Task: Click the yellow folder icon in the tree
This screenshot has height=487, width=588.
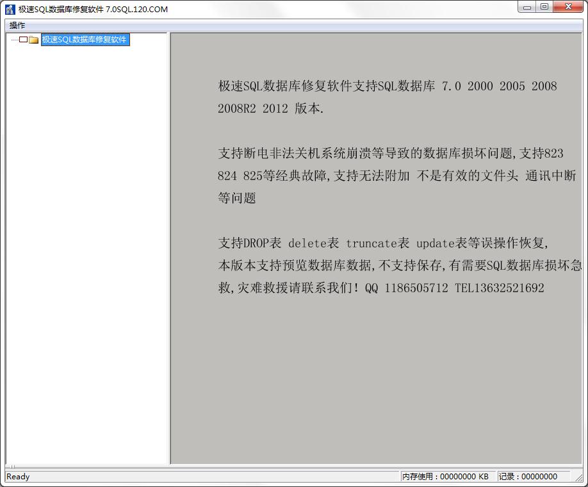Action: click(x=33, y=39)
